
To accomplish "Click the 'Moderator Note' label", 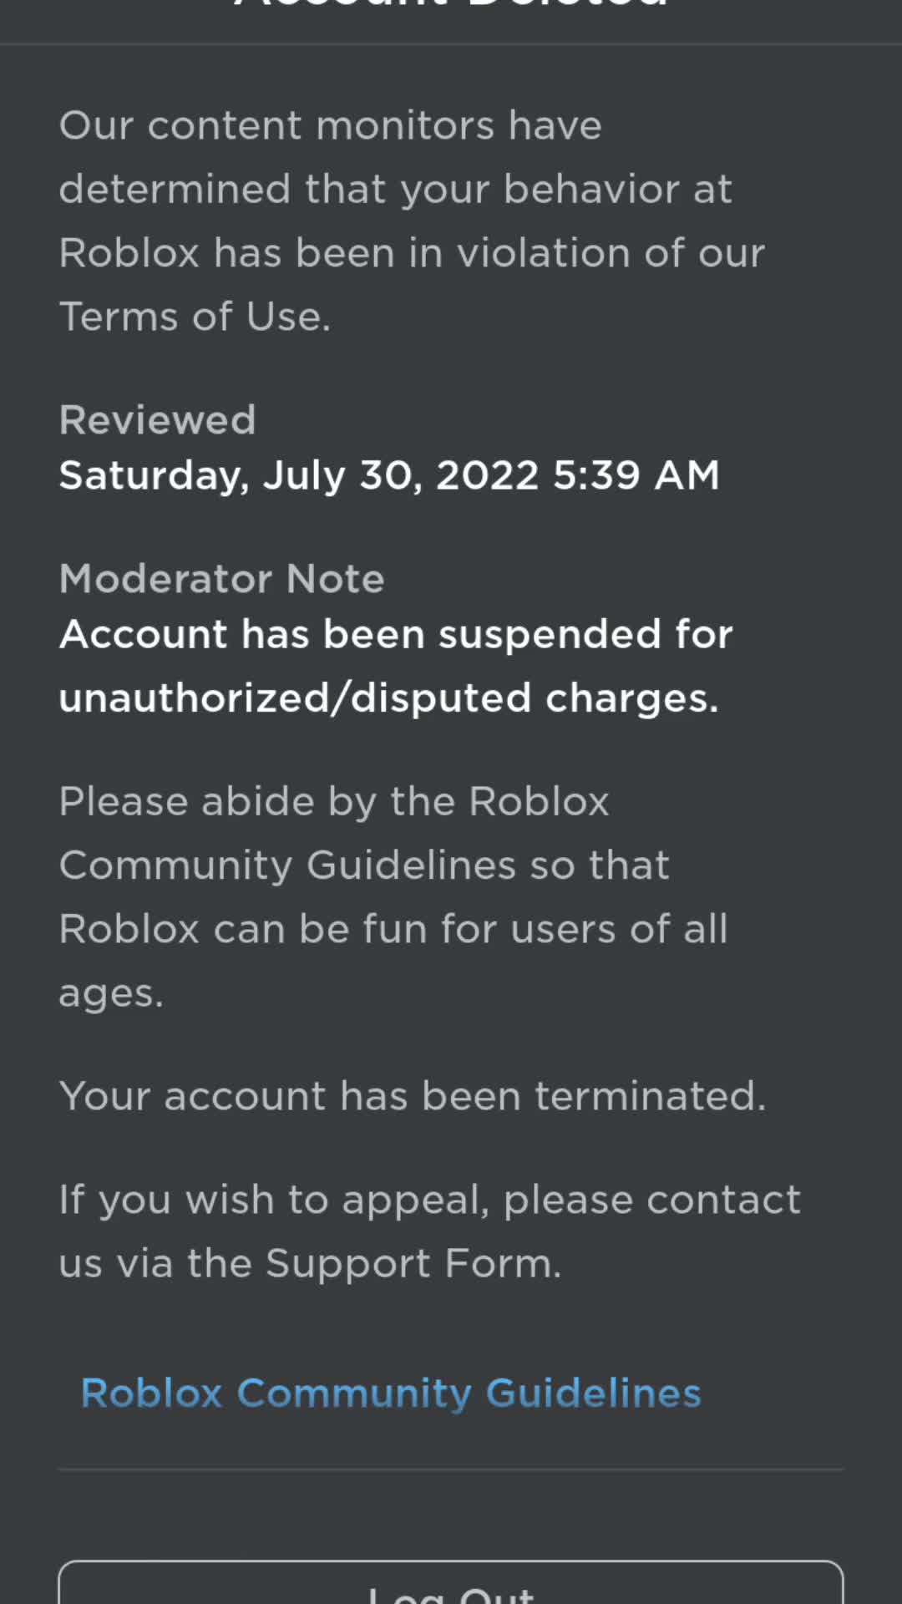I will (x=221, y=579).
